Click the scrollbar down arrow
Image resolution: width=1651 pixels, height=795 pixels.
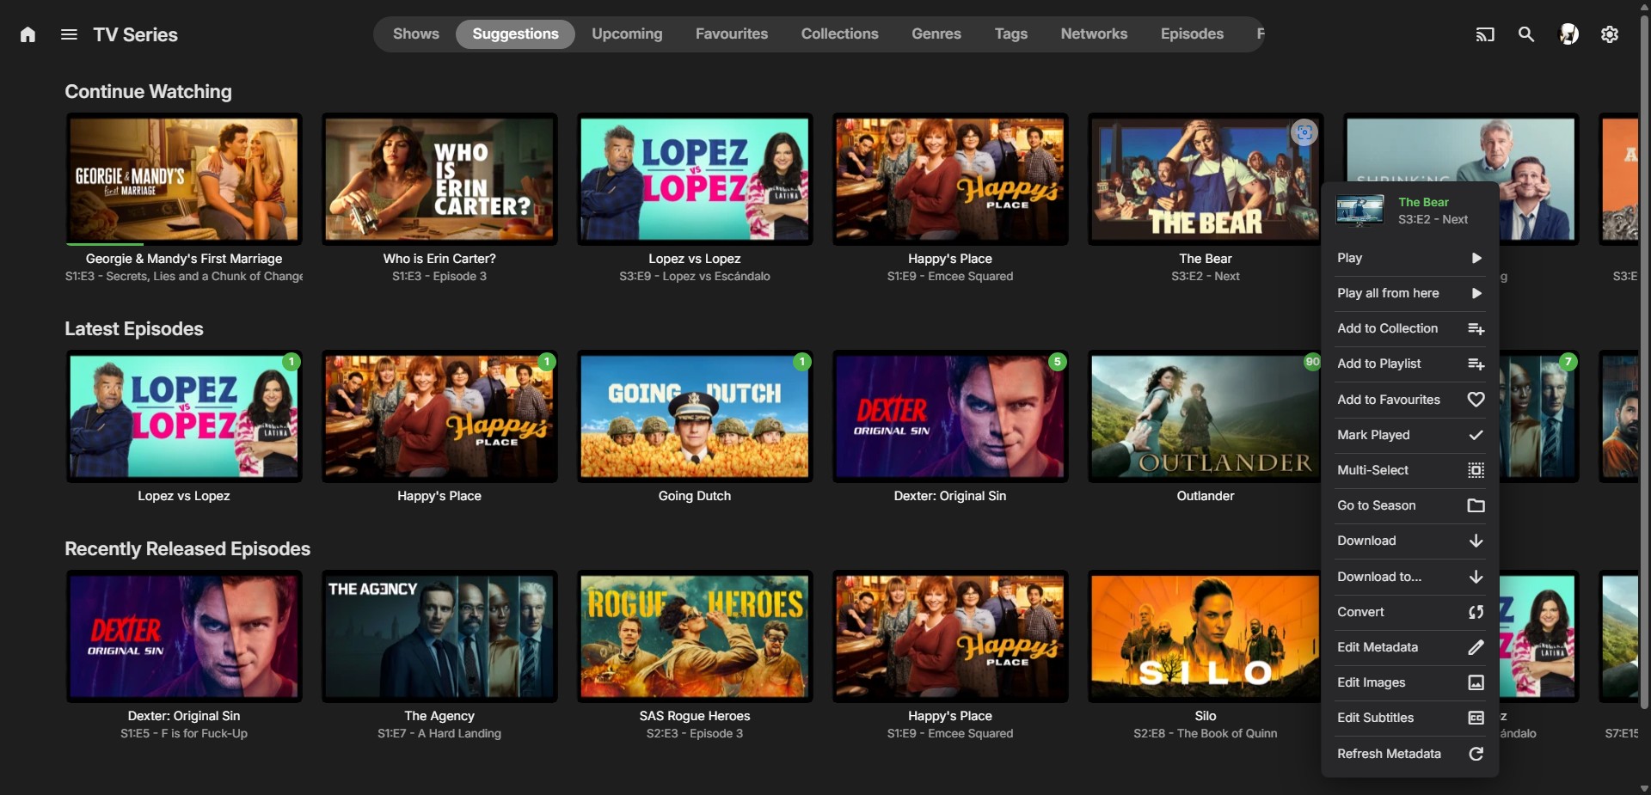tap(1644, 788)
